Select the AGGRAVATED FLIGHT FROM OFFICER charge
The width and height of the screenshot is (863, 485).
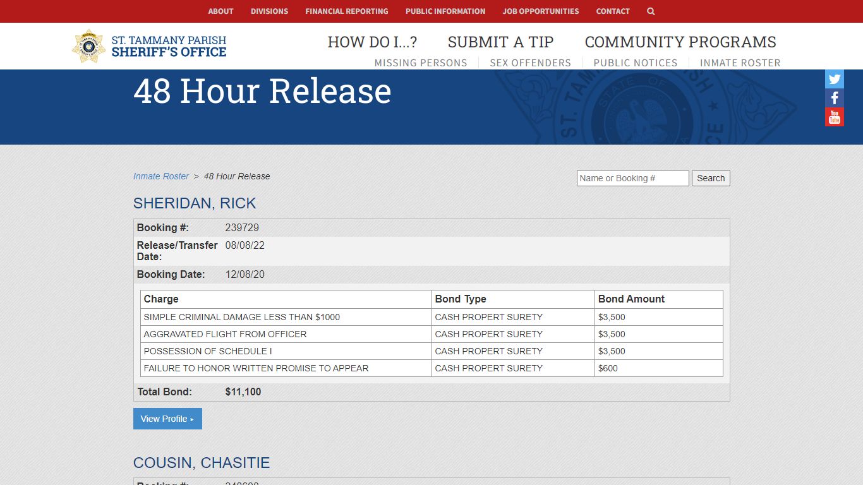[x=225, y=334]
